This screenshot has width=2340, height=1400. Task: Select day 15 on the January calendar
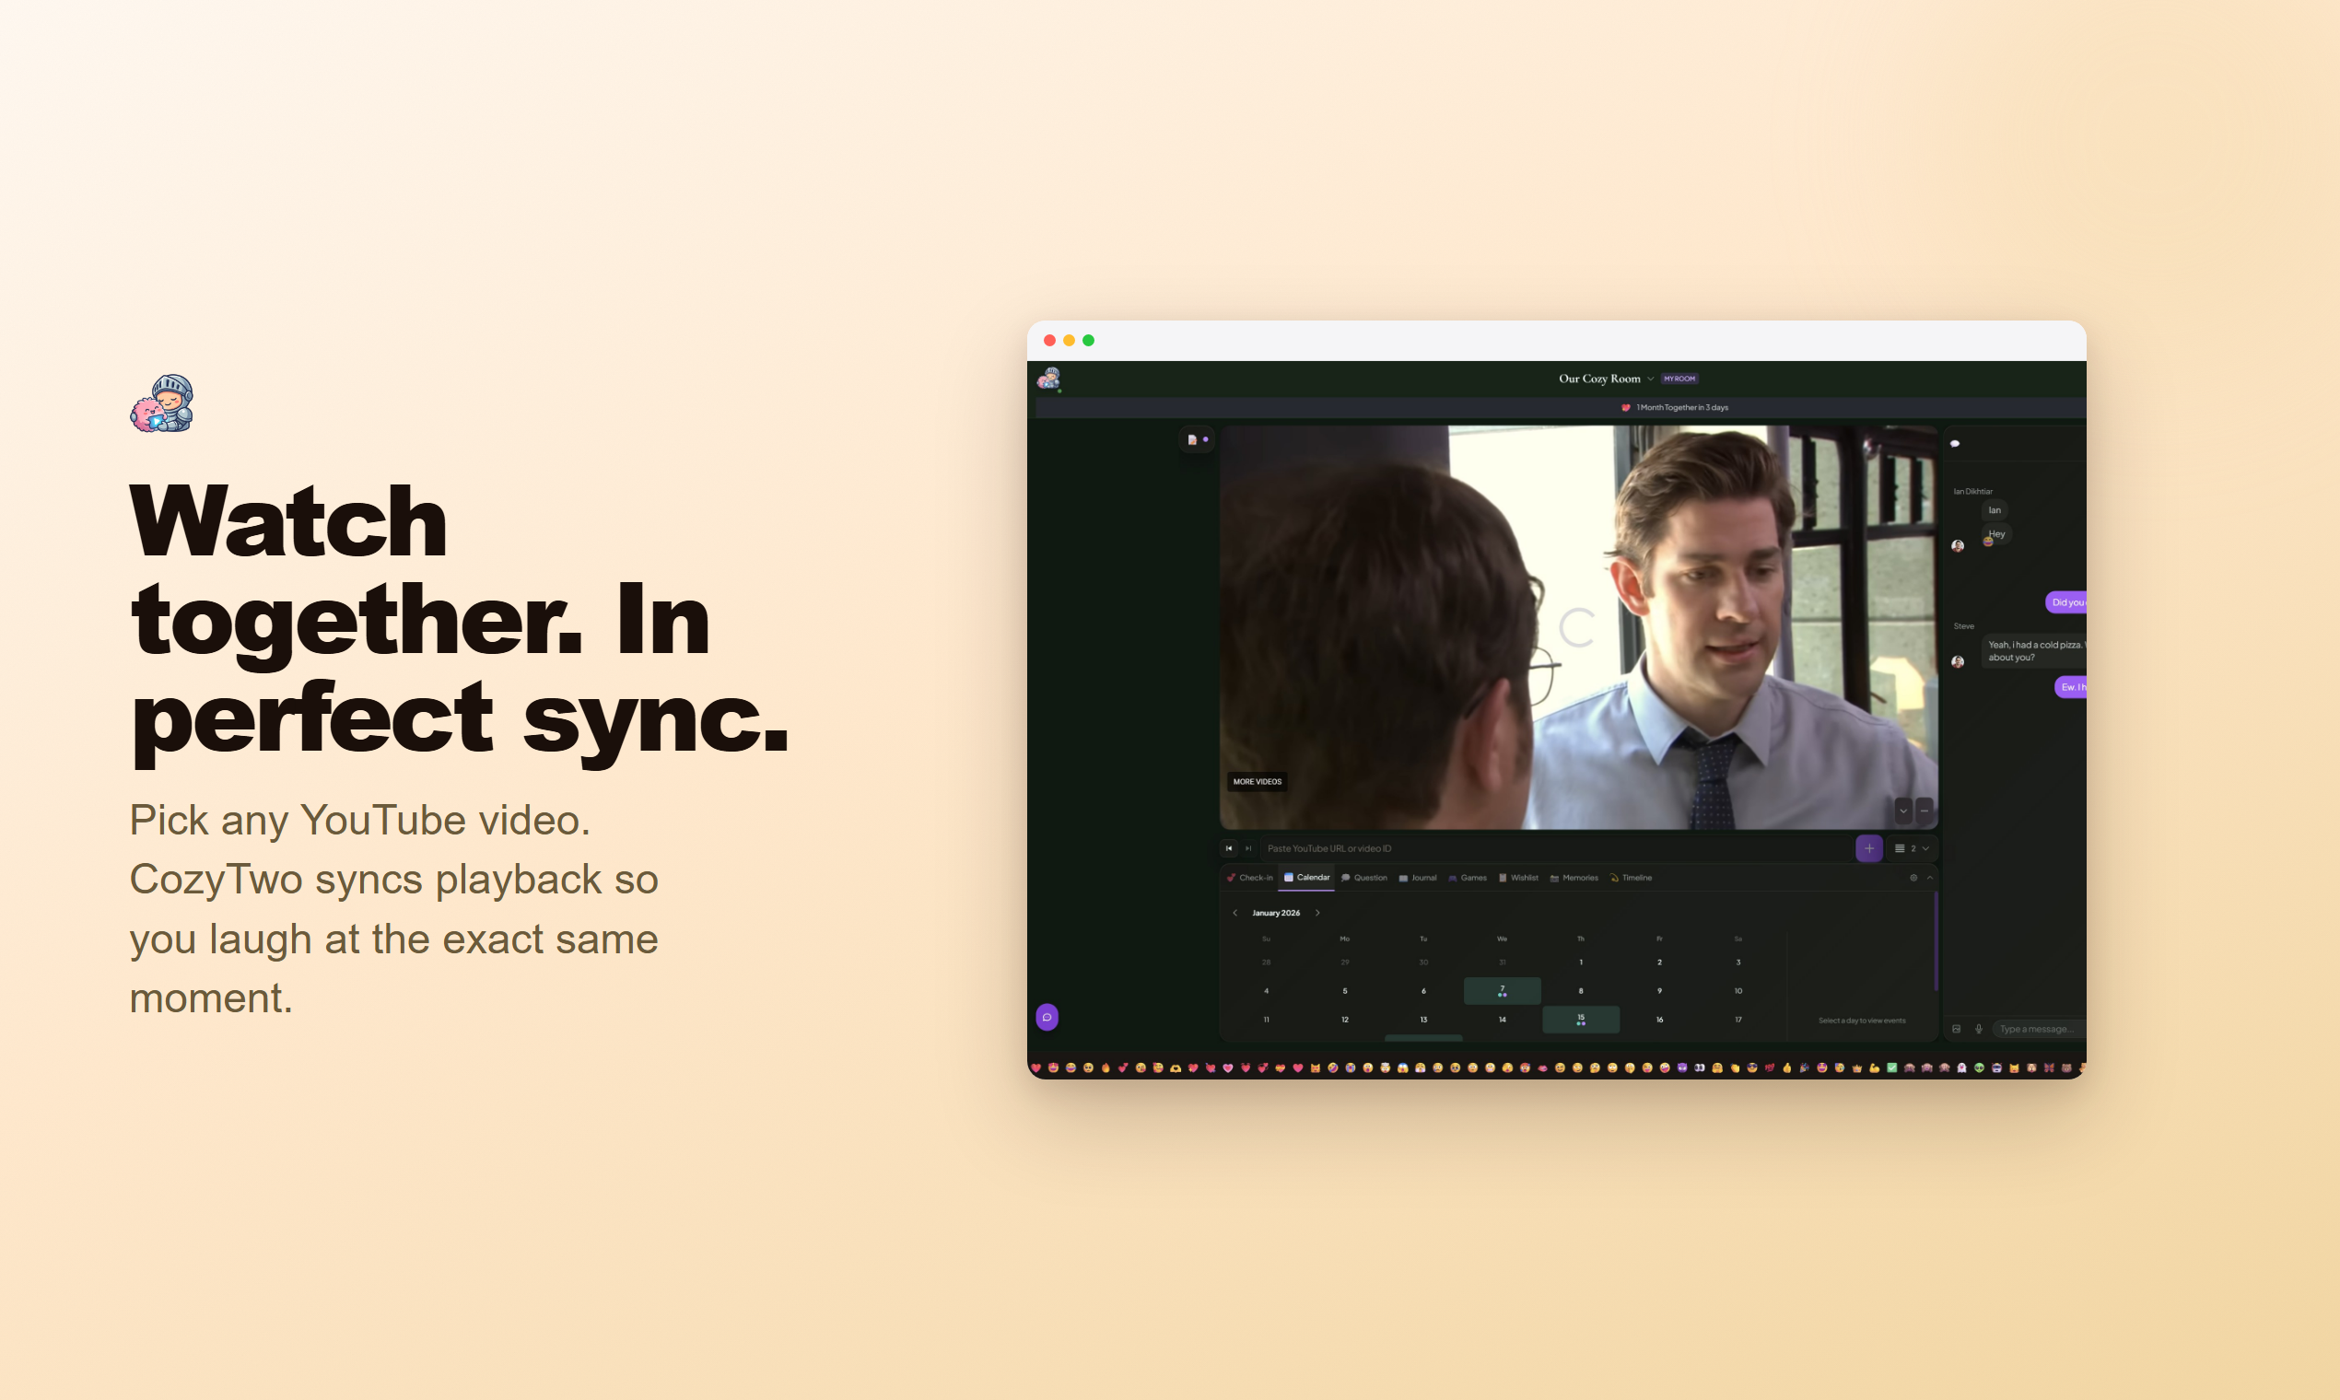(x=1581, y=1019)
